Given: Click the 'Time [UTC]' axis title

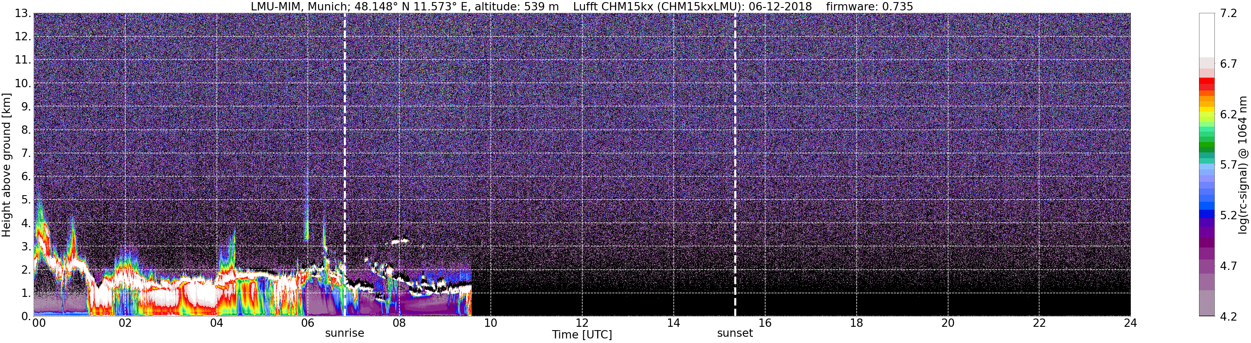Looking at the screenshot, I should coord(582,335).
